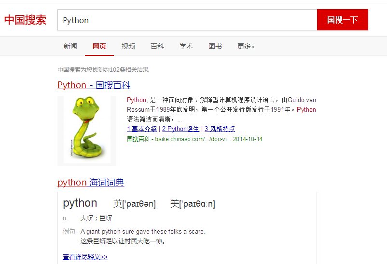Open the 图书 tab
The image size is (387, 264).
pyautogui.click(x=215, y=46)
